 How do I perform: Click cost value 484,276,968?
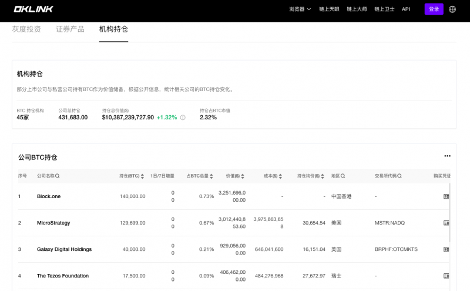tap(269, 276)
